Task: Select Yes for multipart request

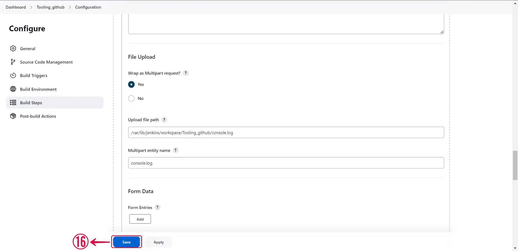Action: [131, 85]
